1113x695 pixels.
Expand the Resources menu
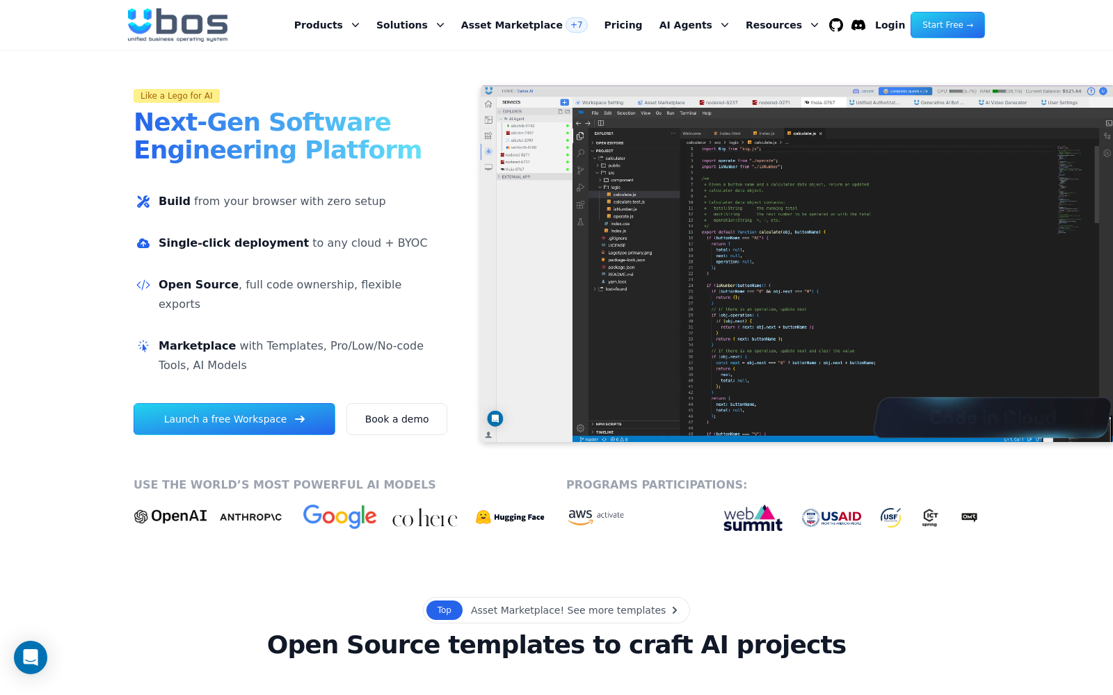click(782, 25)
